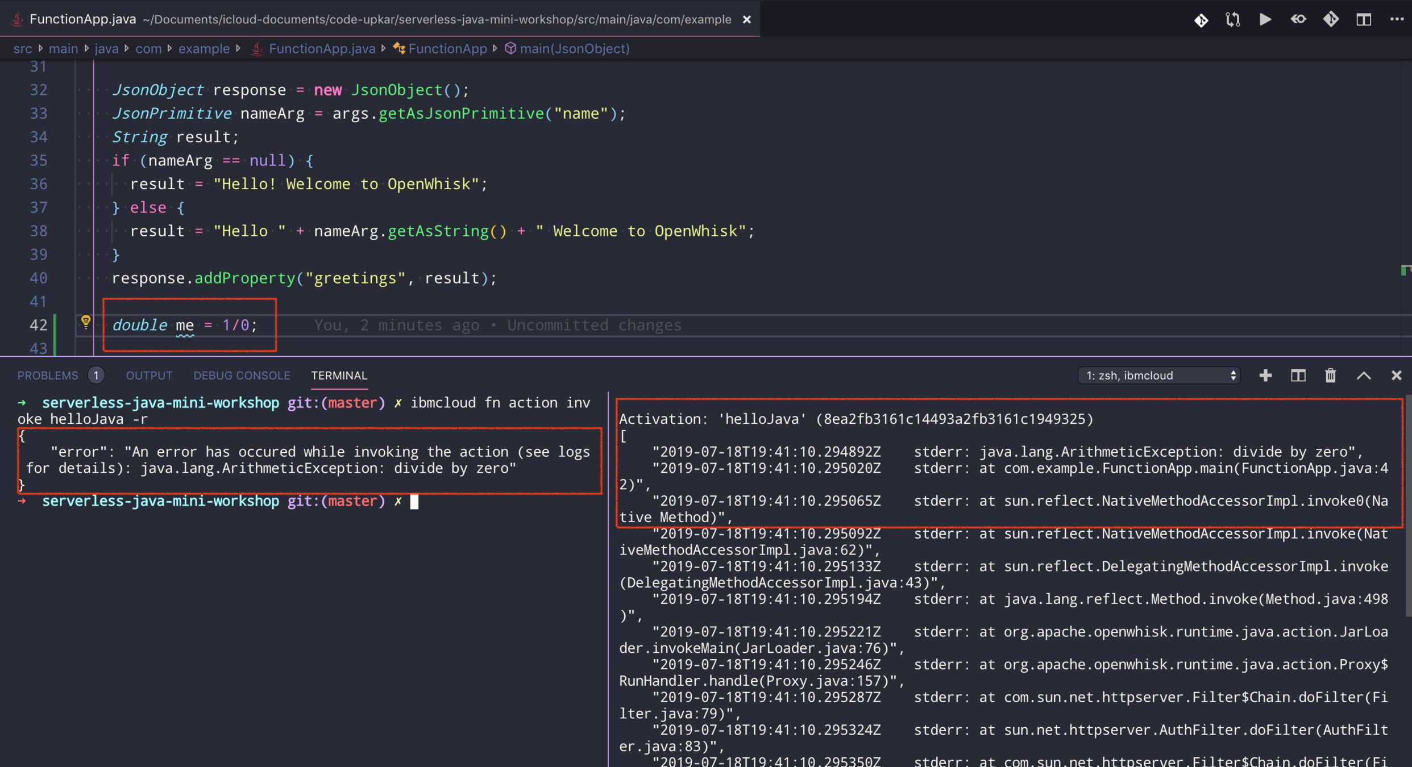This screenshot has width=1412, height=767.
Task: Click the compare changes arrows icon
Action: point(1232,20)
